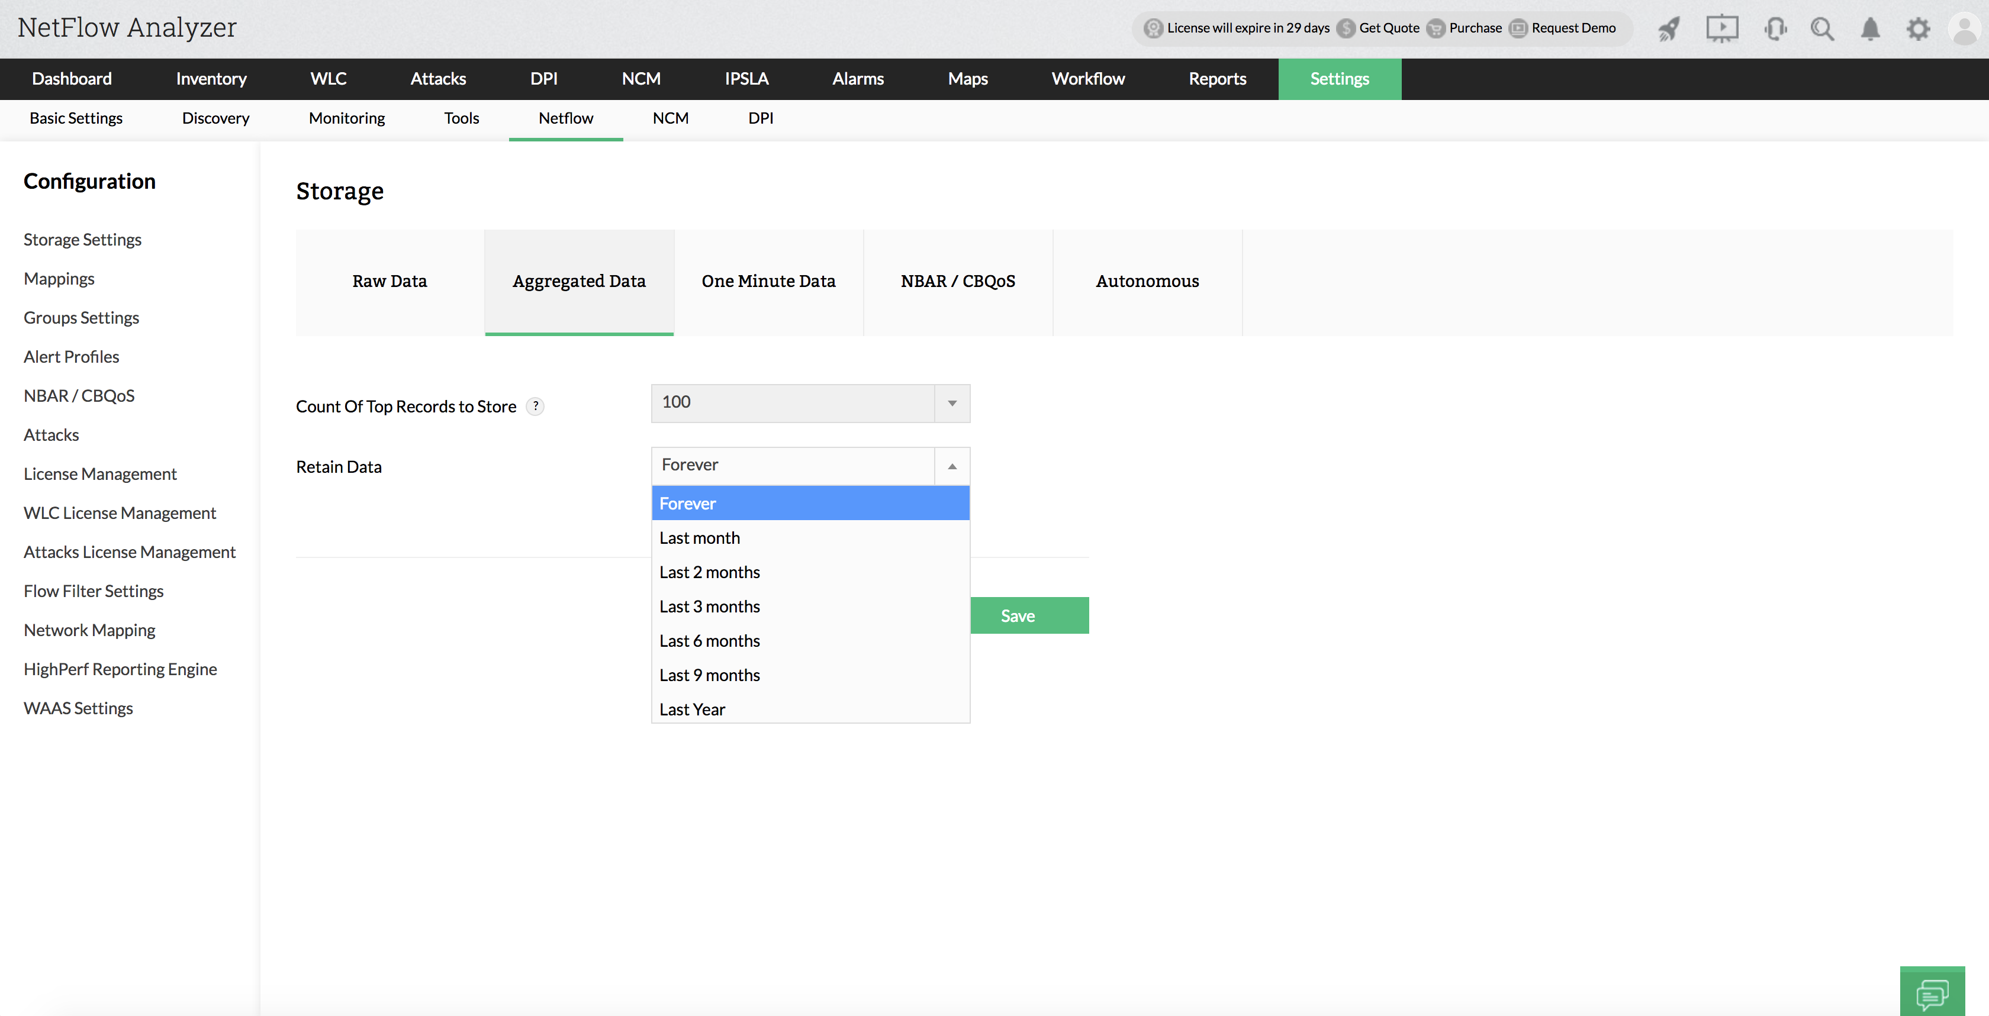The width and height of the screenshot is (1989, 1016).
Task: Open Flow Filter Settings in sidebar
Action: [94, 591]
